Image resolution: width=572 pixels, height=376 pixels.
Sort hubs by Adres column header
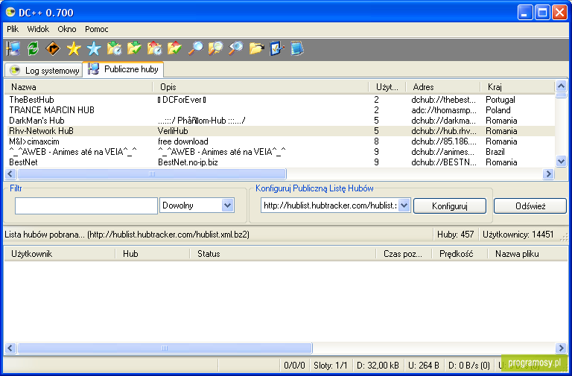click(x=443, y=87)
